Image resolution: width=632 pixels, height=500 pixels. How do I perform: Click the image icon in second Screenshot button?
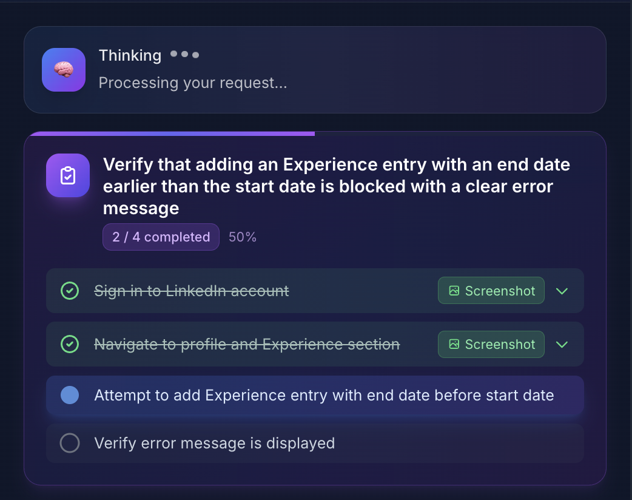[453, 344]
